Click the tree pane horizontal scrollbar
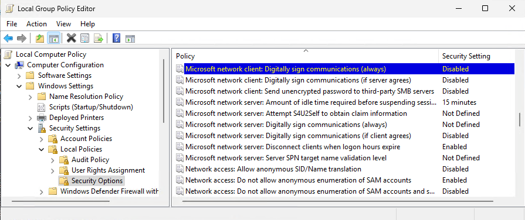525x220 pixels. pyautogui.click(x=60, y=201)
